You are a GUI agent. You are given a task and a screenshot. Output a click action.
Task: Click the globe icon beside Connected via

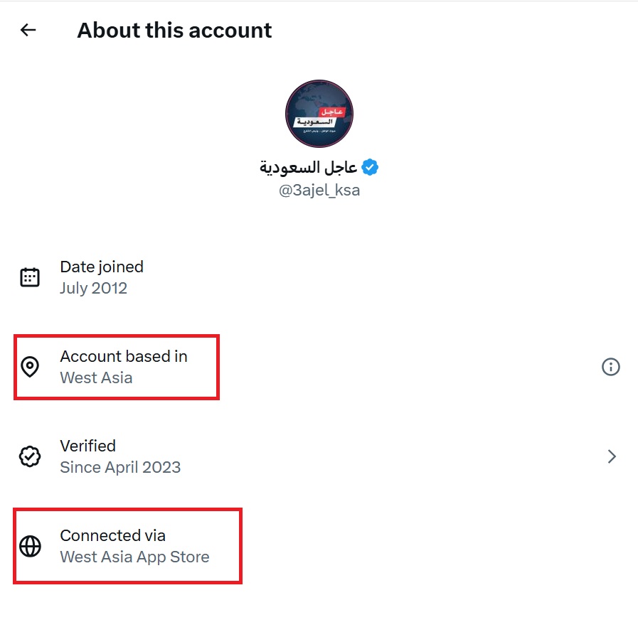30,546
